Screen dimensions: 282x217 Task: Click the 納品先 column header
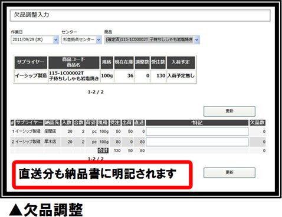tap(52, 123)
